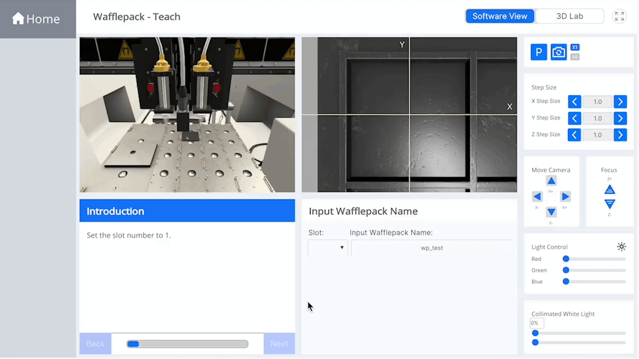Lower focus with Z- arrow
This screenshot has height=359, width=639.
(609, 204)
